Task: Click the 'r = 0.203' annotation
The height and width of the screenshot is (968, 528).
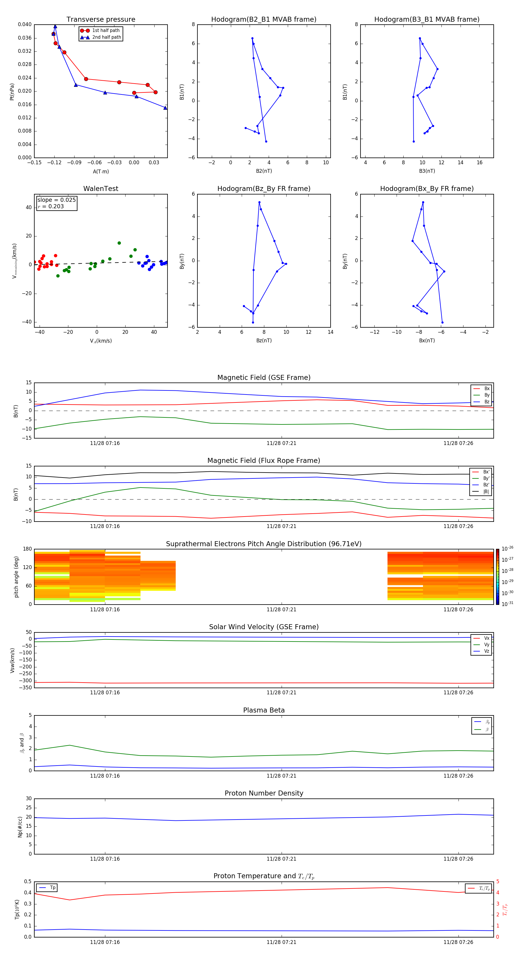Action: coord(51,206)
